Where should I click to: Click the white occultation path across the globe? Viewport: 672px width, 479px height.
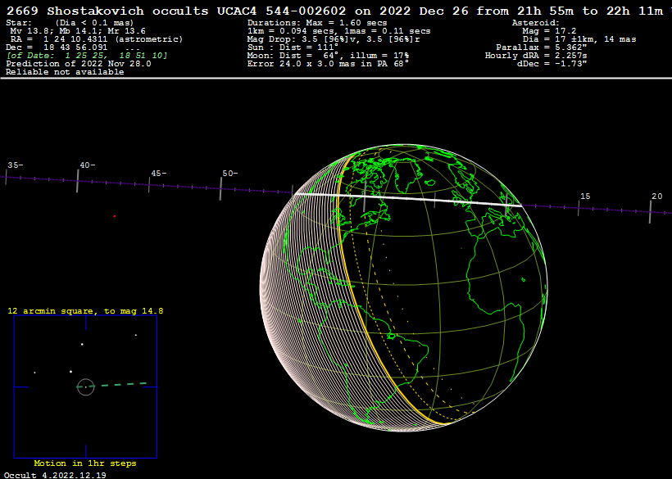(x=410, y=198)
